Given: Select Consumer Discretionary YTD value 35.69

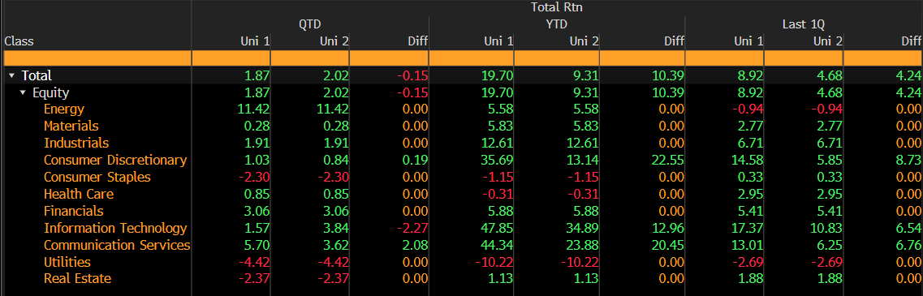Looking at the screenshot, I should pos(498,161).
